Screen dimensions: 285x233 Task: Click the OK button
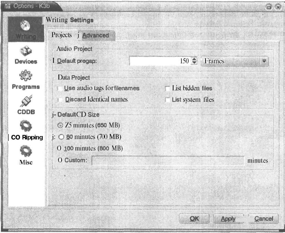[x=194, y=219]
